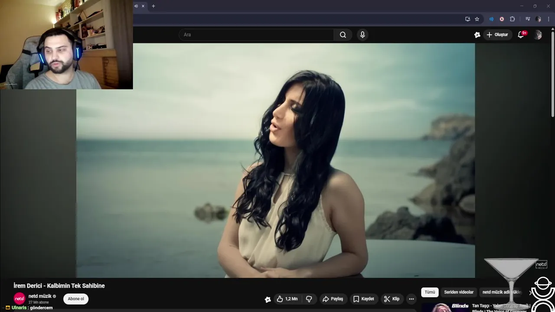Click the video player to pause
Viewport: 555px width, 312px height.
click(x=275, y=160)
